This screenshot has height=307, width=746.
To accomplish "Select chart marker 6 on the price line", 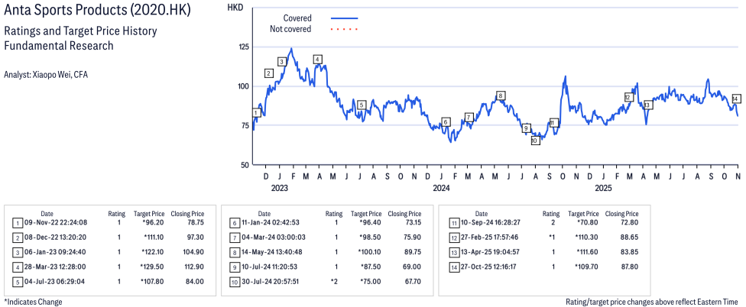I will (446, 121).
